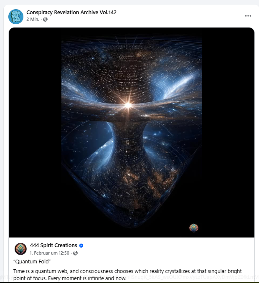
Task: Open the three-dot post options menu
Action: [x=248, y=16]
